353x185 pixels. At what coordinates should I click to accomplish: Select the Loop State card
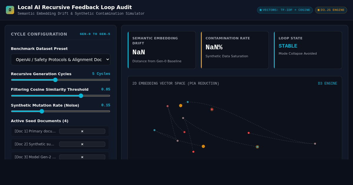(308, 50)
